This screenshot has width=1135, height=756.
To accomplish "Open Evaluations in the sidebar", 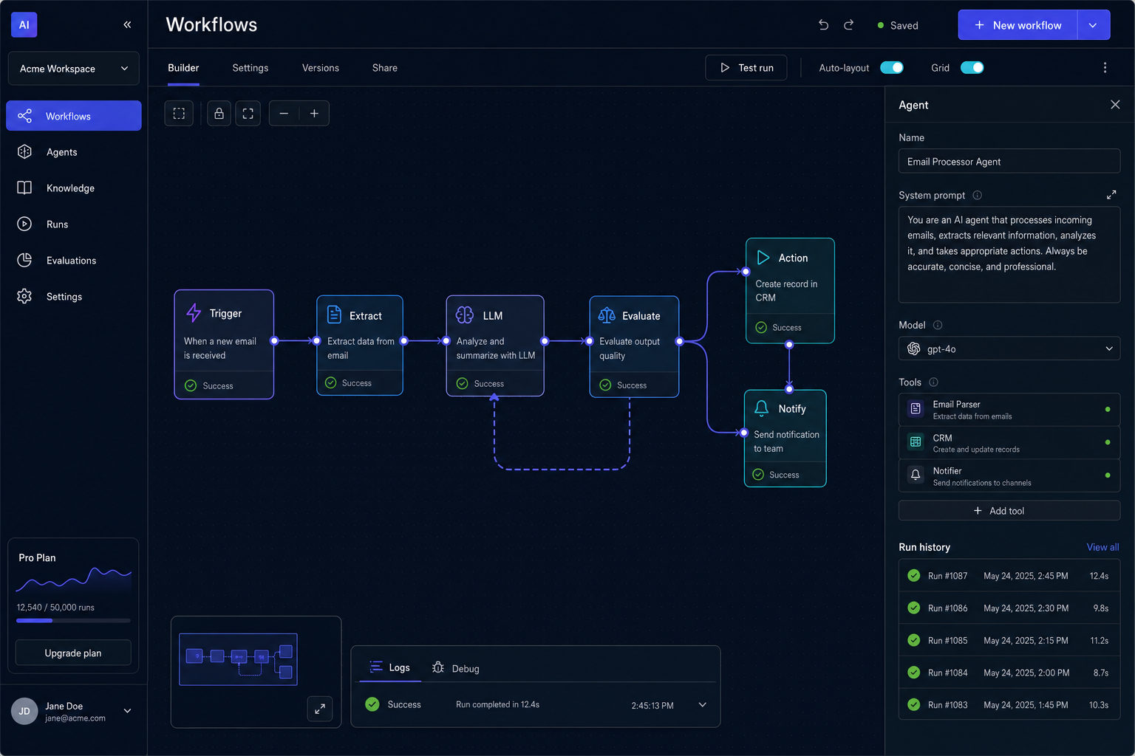I will pyautogui.click(x=74, y=261).
